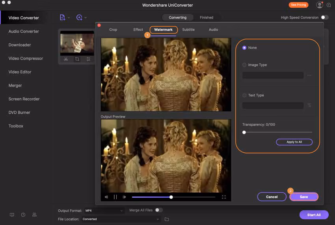Open the feedback chat icon
The height and width of the screenshot is (225, 335).
[329, 5]
